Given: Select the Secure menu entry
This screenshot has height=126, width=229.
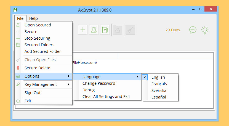Looking at the screenshot, I should pos(44,32).
